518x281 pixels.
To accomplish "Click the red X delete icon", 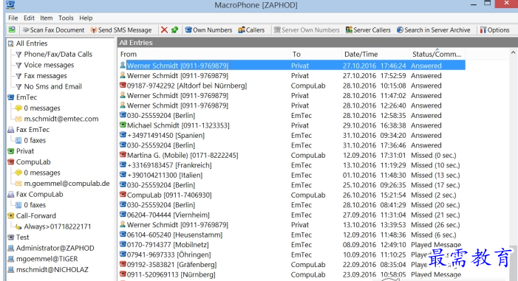I will (164, 30).
